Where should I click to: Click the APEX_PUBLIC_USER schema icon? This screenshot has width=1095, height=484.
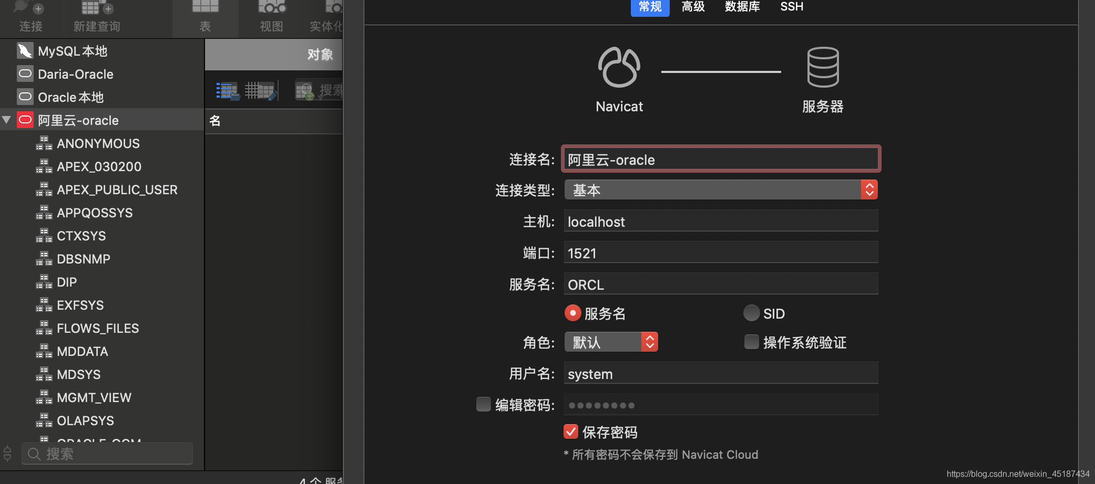coord(44,190)
